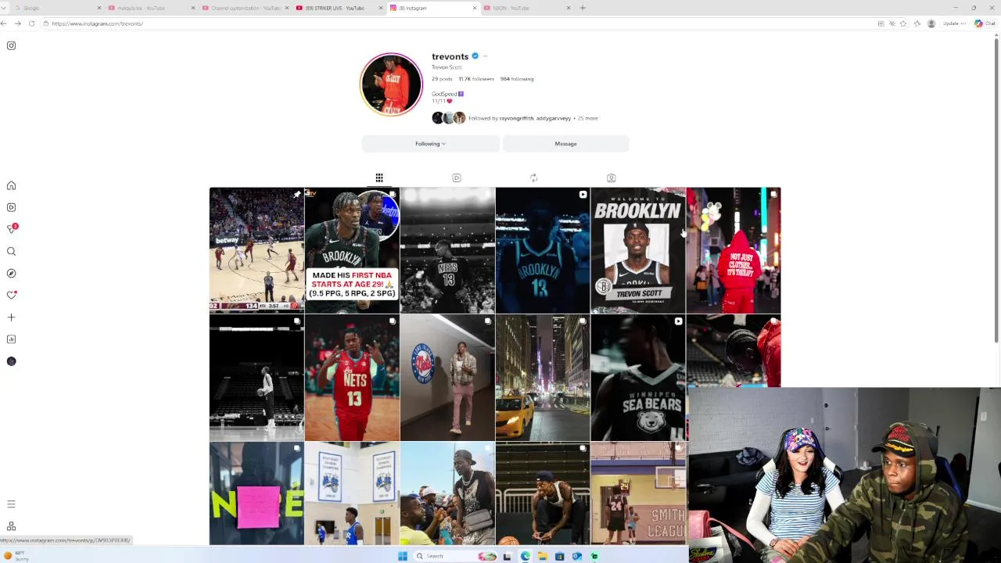Click the verified badge beside trevonts
The width and height of the screenshot is (1001, 563).
coord(475,56)
